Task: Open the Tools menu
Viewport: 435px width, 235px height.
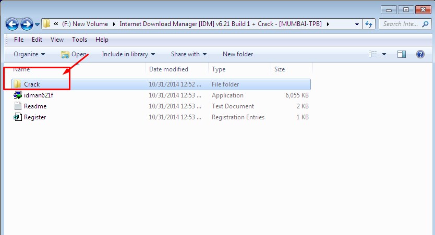Action: (x=79, y=40)
